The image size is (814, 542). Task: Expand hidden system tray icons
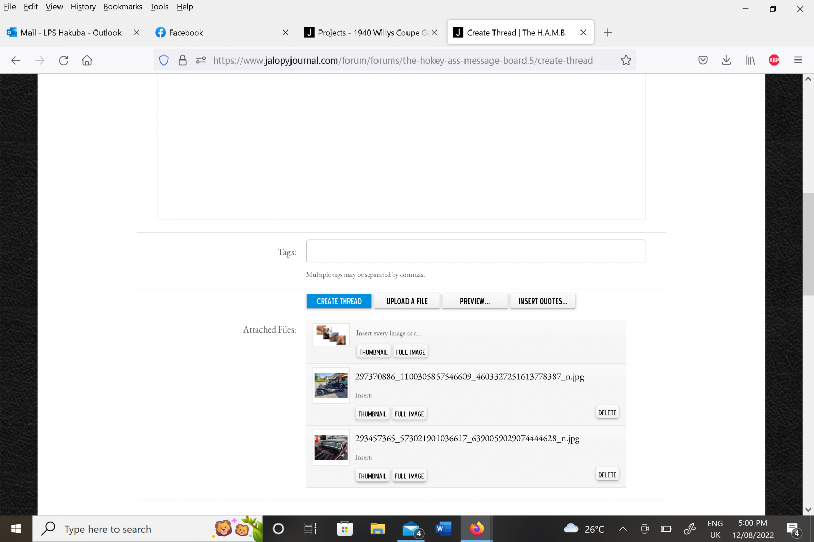[x=623, y=529]
